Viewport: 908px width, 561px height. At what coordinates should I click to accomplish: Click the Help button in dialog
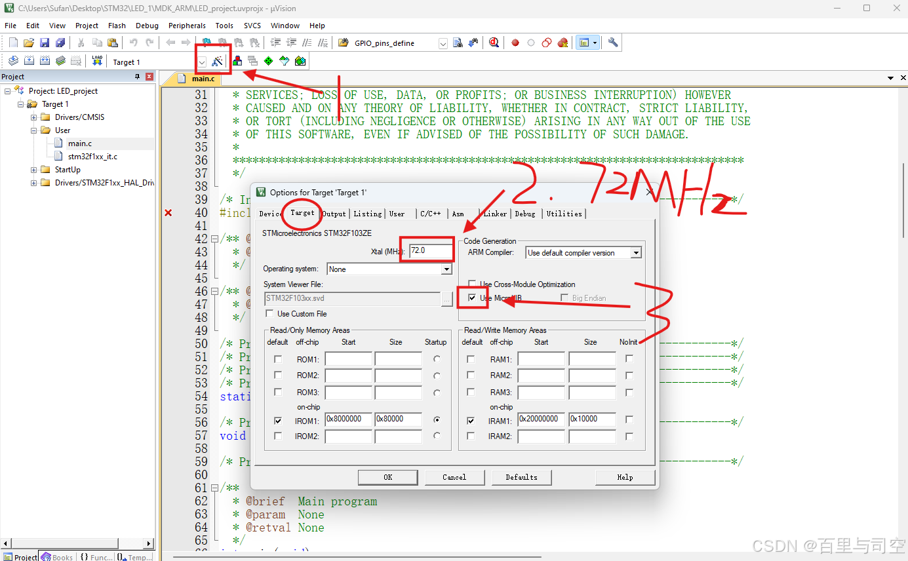(x=625, y=477)
